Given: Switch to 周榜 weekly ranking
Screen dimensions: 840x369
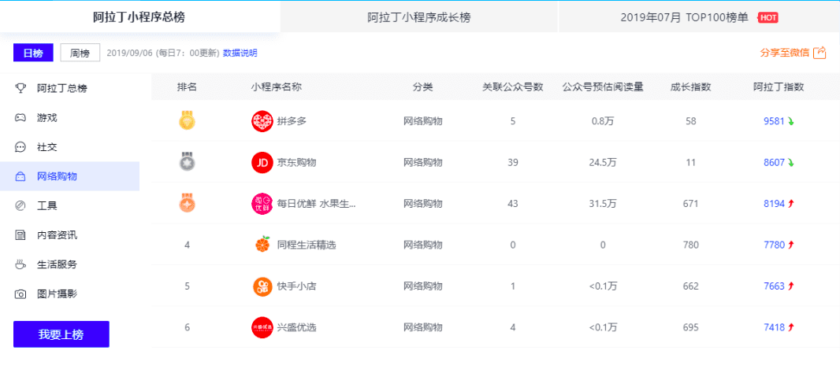Looking at the screenshot, I should [x=80, y=53].
